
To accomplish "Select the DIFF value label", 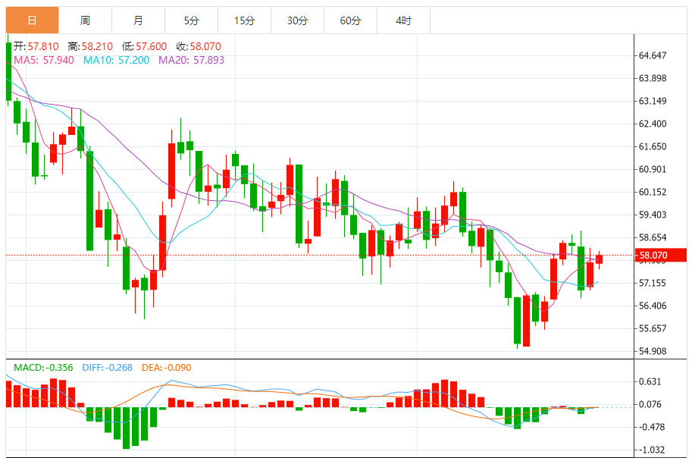I will [x=106, y=368].
